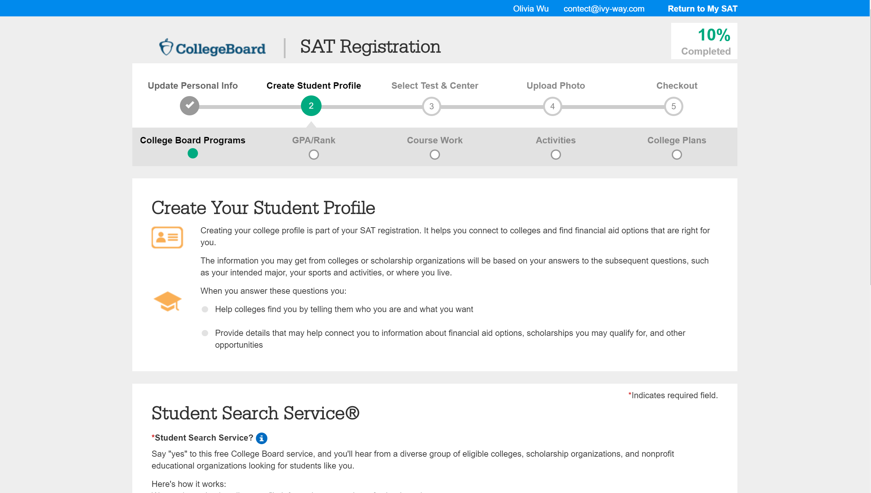The width and height of the screenshot is (871, 493).
Task: Click step 5 Checkout circle
Action: click(x=673, y=106)
